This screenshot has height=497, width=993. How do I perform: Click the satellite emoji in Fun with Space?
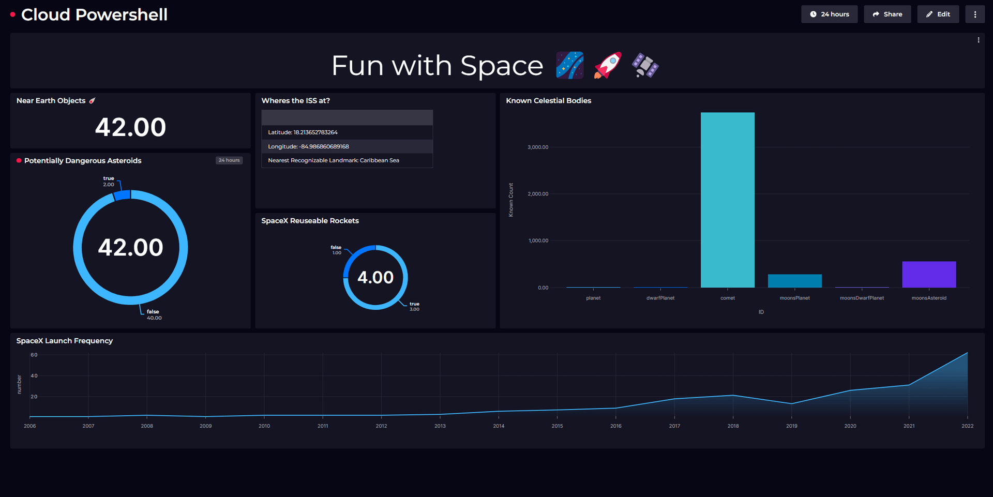644,65
